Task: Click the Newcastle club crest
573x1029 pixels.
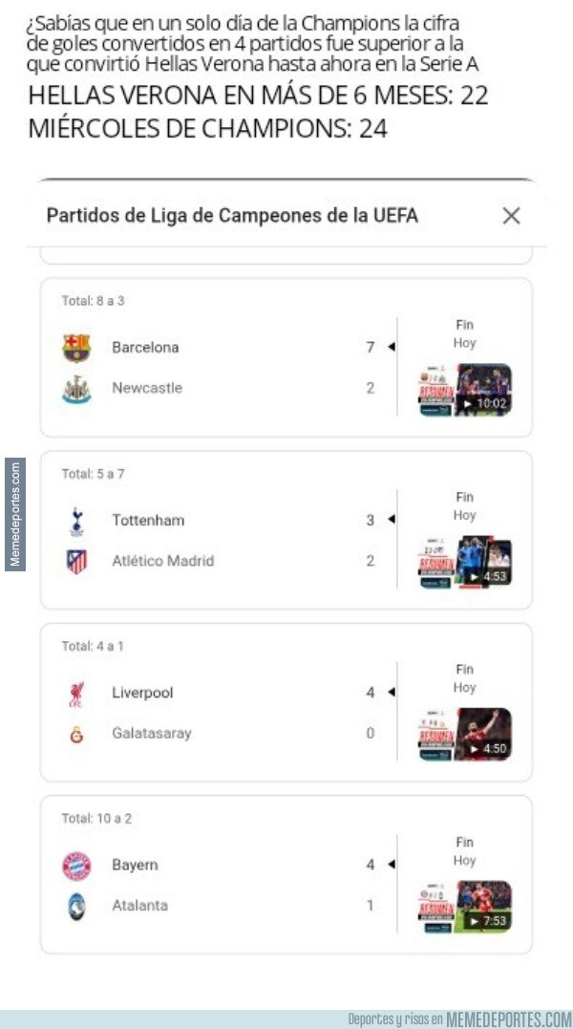Action: coord(76,389)
